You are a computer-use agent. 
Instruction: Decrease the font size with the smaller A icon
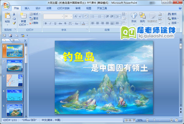(x=80, y=16)
